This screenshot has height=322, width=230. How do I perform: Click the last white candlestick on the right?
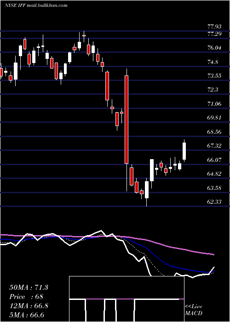coord(184,151)
